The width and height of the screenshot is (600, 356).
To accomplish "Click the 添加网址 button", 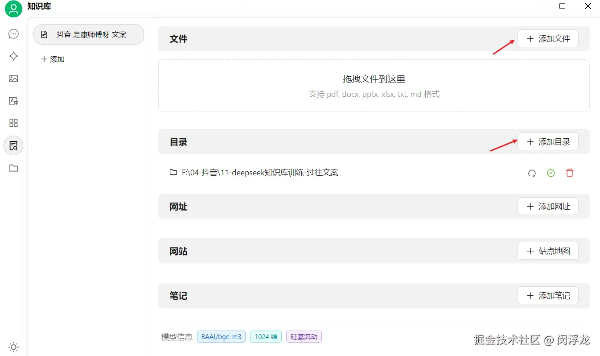I will (x=548, y=207).
